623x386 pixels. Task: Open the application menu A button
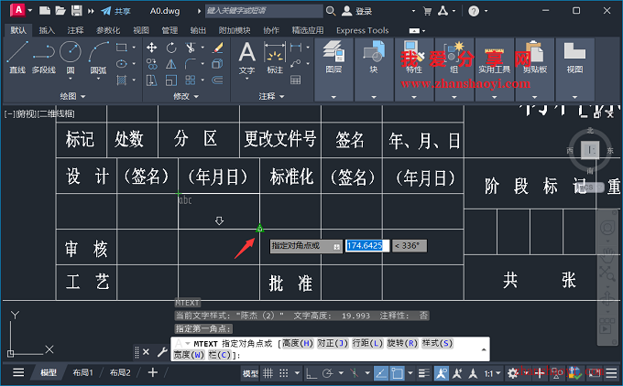pyautogui.click(x=18, y=10)
